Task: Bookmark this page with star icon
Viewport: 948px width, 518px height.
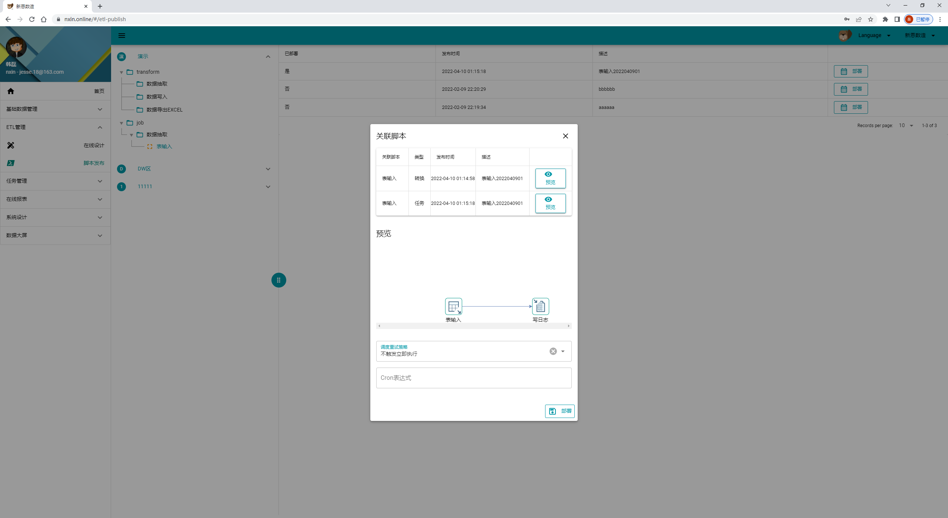Action: 870,19
